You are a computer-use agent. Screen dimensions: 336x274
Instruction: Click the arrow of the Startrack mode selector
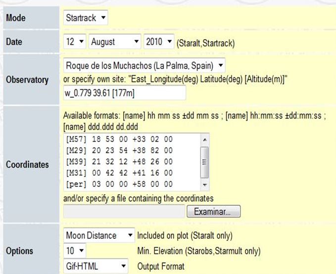coord(103,18)
